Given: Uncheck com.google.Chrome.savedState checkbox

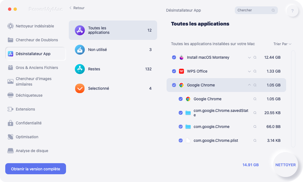Looking at the screenshot, I should (x=180, y=113).
